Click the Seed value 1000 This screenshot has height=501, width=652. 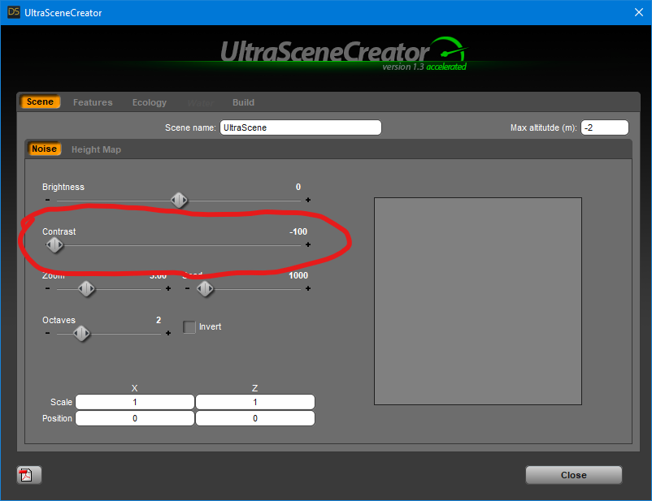298,275
